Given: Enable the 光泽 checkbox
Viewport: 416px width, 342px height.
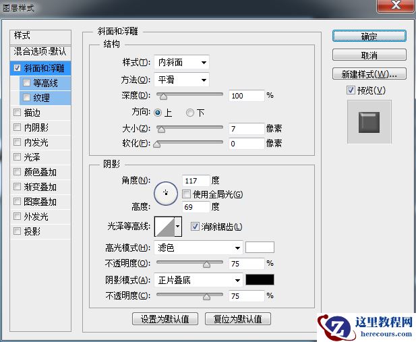Looking at the screenshot, I should pyautogui.click(x=18, y=157).
